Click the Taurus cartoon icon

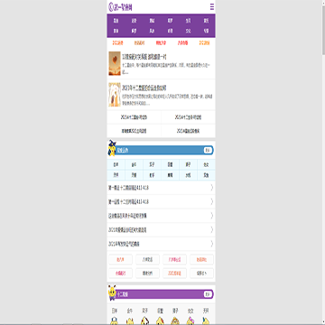coord(130,321)
